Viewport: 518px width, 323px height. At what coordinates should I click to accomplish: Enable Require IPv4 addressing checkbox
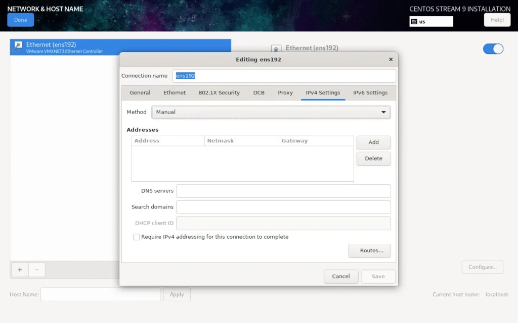pos(136,237)
